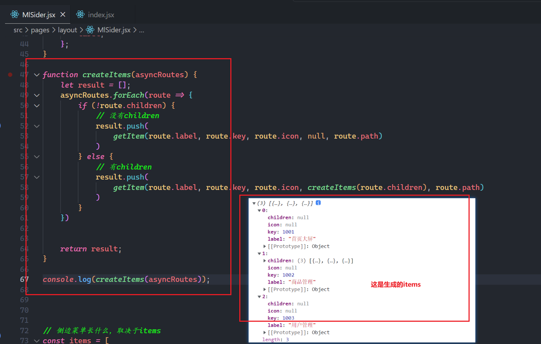Open 'MlSider.jsx' breadcrumb segment
The width and height of the screenshot is (541, 344).
click(114, 30)
